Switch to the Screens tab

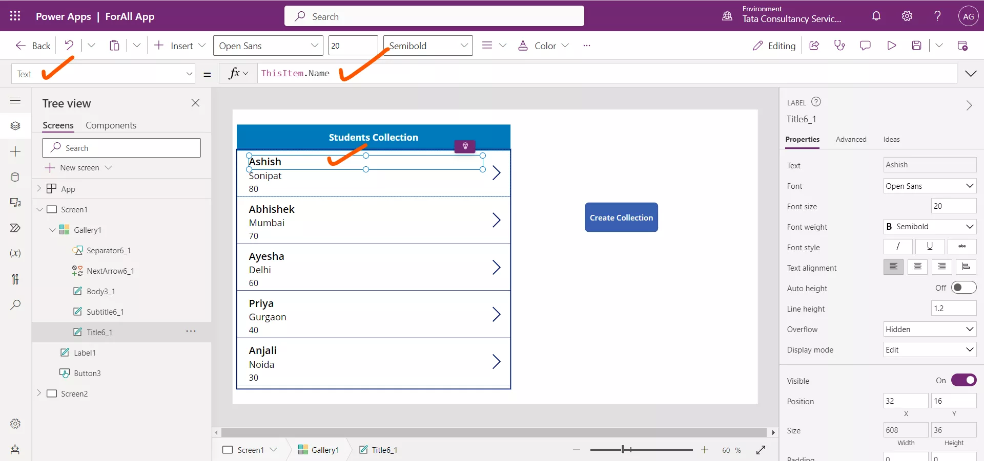coord(58,125)
